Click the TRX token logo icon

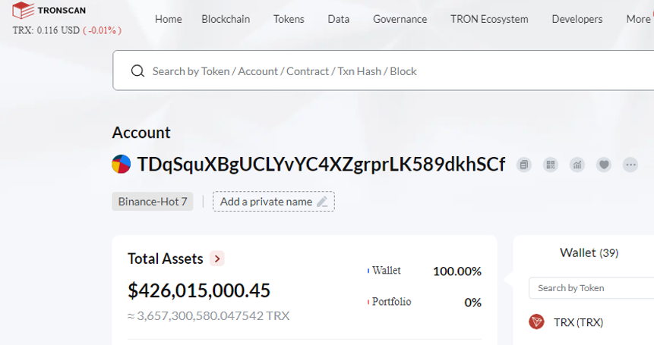click(x=536, y=321)
